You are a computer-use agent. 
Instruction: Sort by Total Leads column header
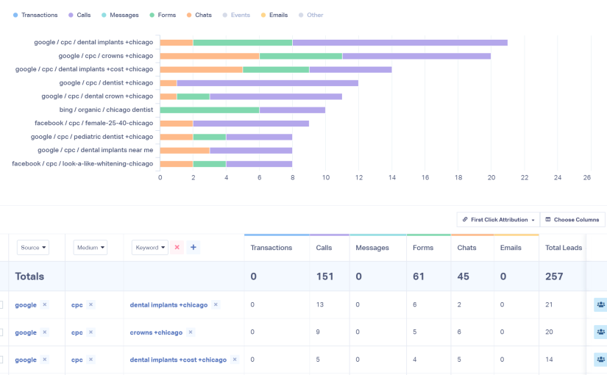click(564, 248)
